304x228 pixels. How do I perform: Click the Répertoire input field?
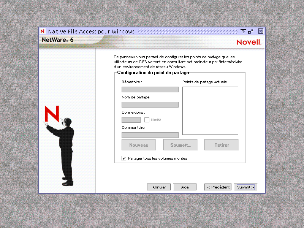[x=150, y=89]
